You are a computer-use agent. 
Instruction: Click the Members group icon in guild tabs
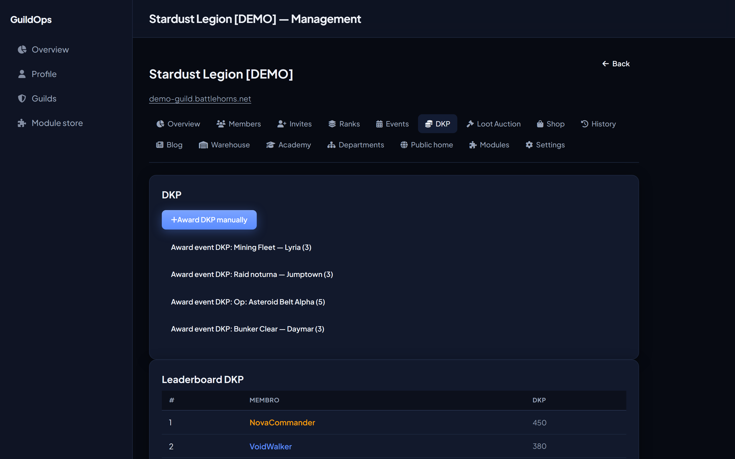[221, 124]
